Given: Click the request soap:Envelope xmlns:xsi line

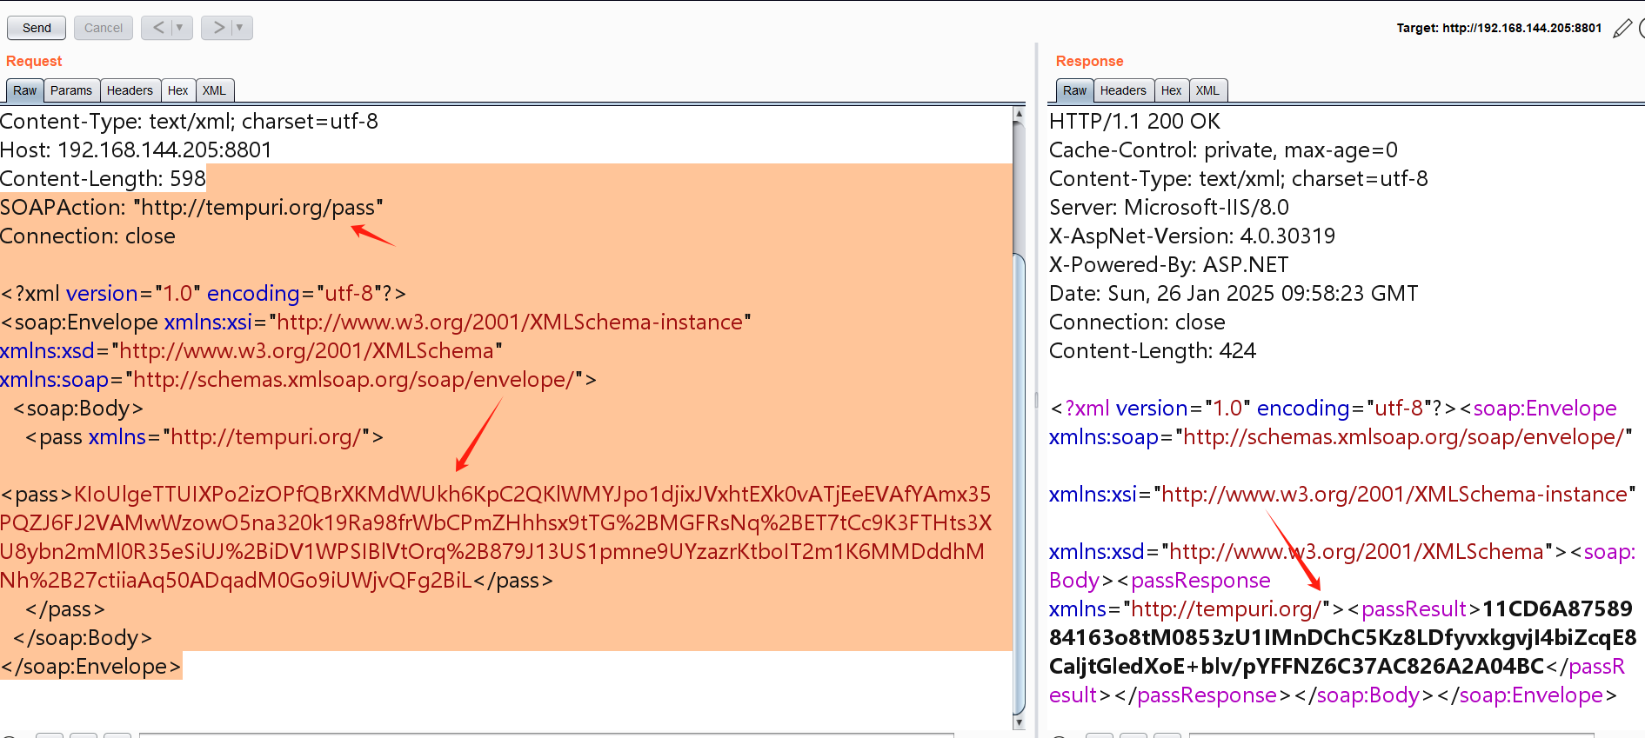Looking at the screenshot, I should [376, 322].
